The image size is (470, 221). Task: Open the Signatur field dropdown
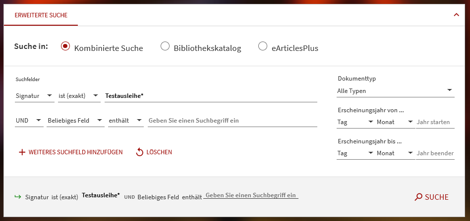coord(35,95)
